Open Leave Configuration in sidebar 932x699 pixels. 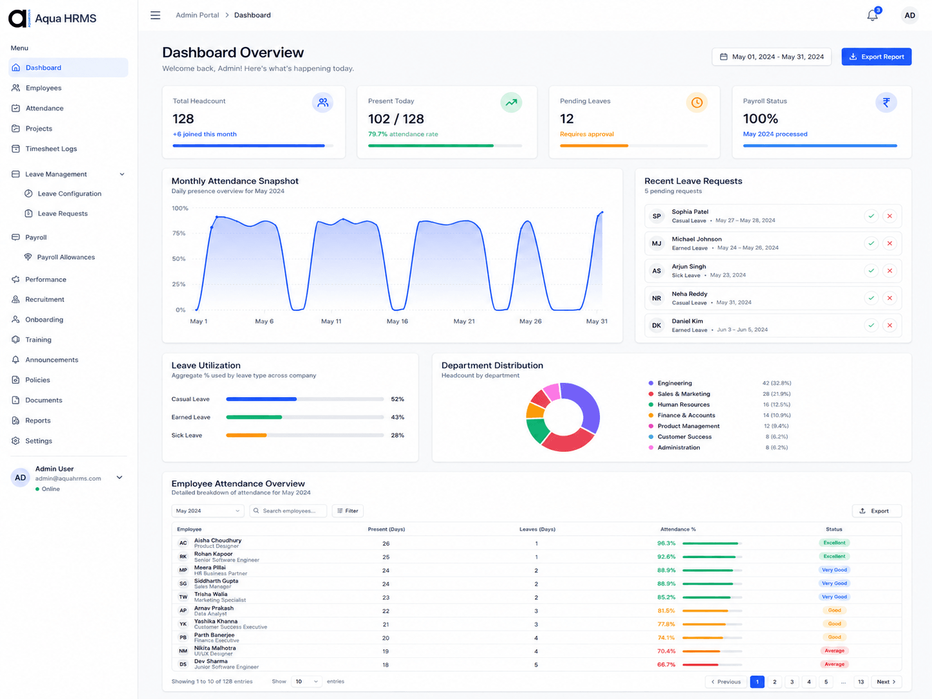63,194
